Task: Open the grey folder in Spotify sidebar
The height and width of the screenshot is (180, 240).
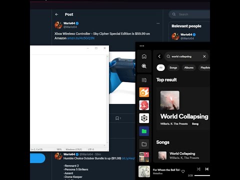Action: tap(144, 144)
